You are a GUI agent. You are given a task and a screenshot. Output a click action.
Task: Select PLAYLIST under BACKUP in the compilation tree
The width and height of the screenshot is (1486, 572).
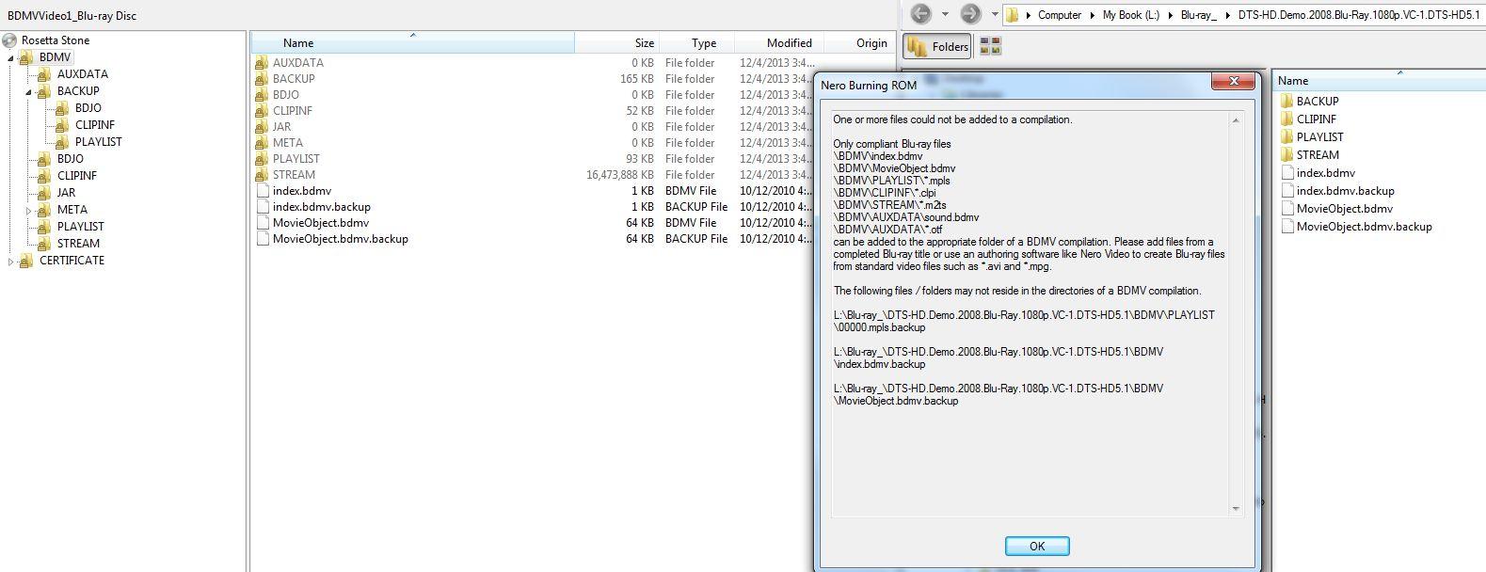(x=99, y=142)
